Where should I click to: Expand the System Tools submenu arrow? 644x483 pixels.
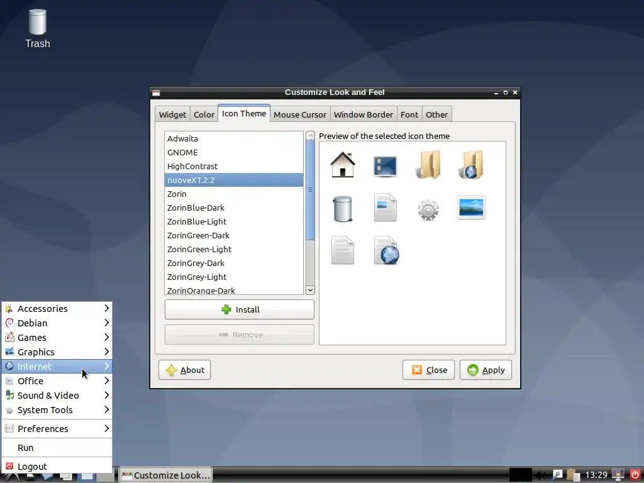click(x=106, y=409)
